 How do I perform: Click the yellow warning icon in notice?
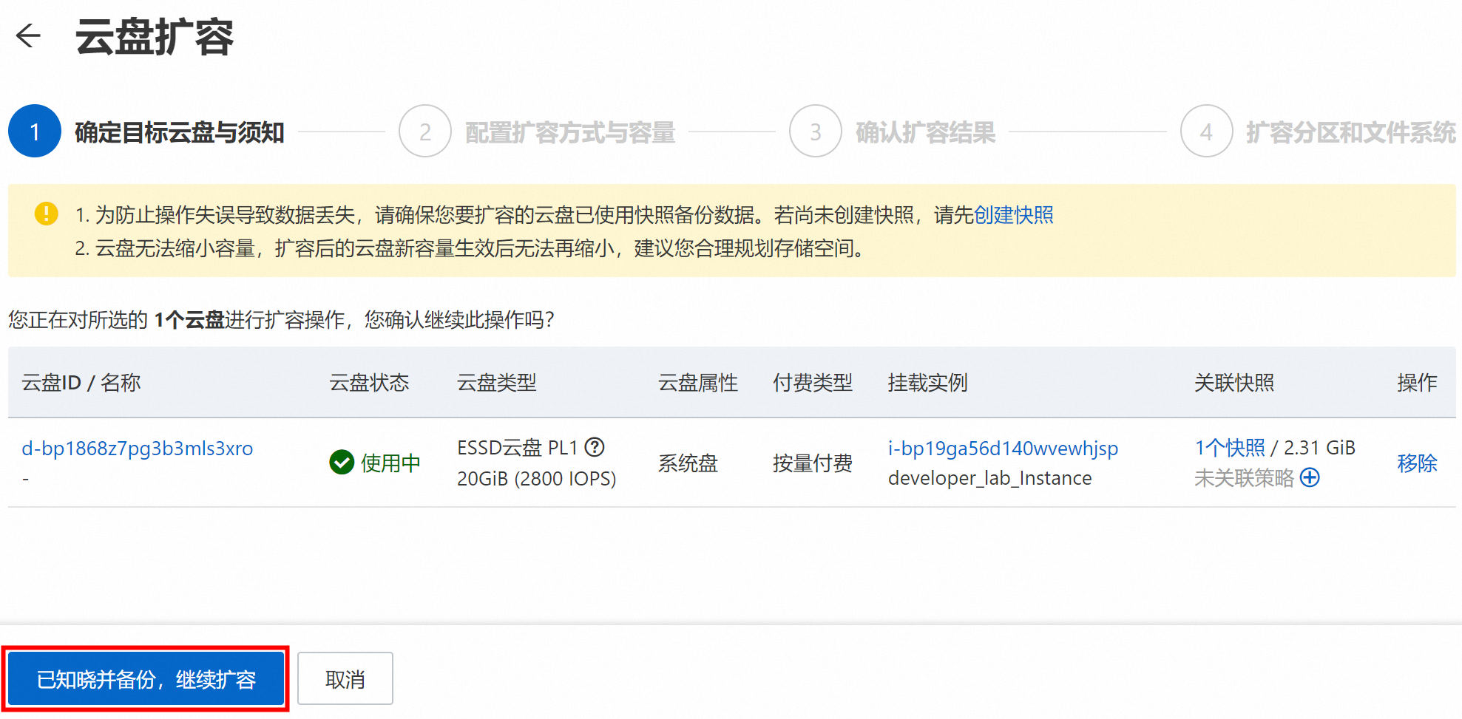(x=46, y=214)
